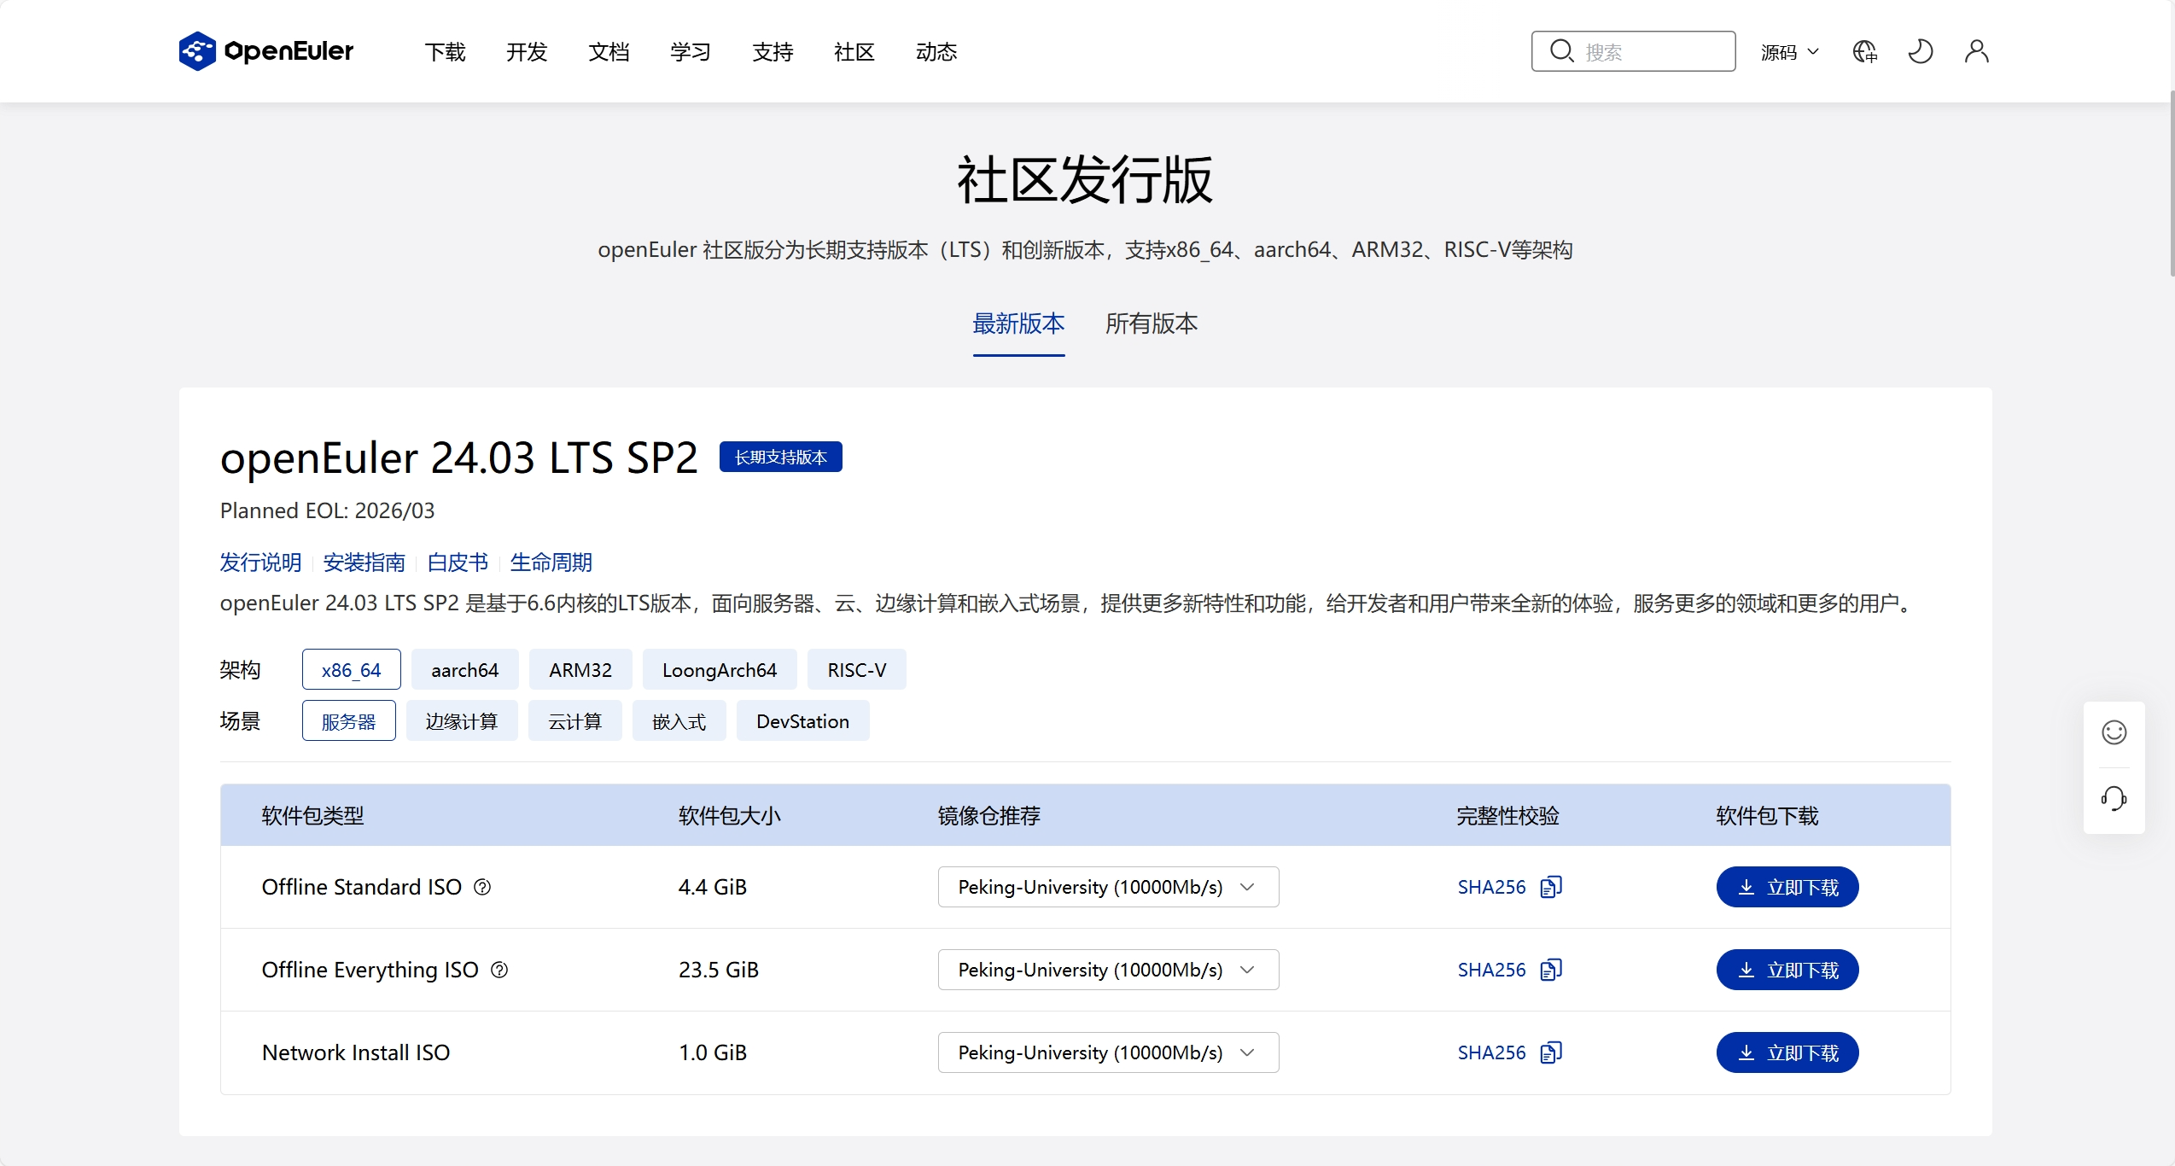Open the headset customer support icon

click(x=2114, y=799)
